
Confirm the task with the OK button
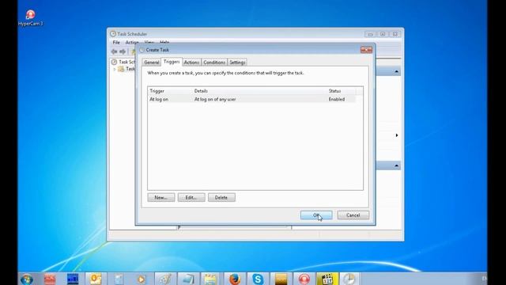[316, 215]
